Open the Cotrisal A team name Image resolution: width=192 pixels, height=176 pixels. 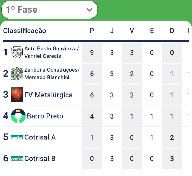(40, 137)
